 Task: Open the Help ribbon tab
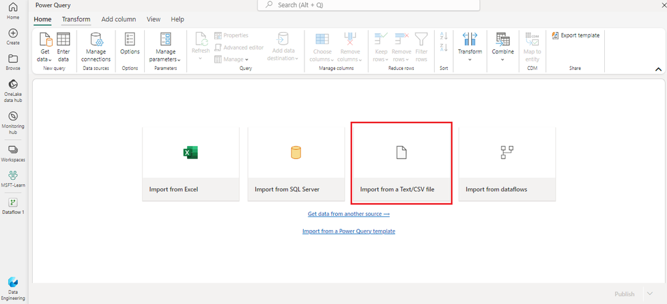pyautogui.click(x=178, y=19)
